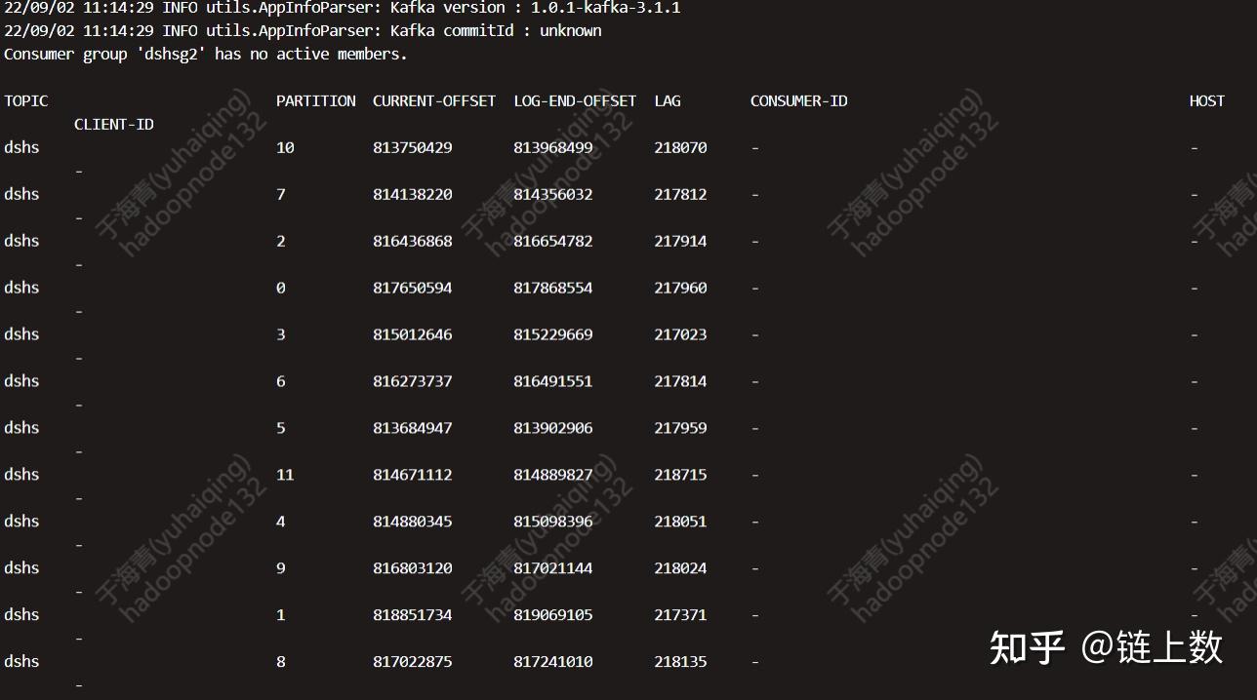Click lag value 218070
The height and width of the screenshot is (700, 1257).
681,147
